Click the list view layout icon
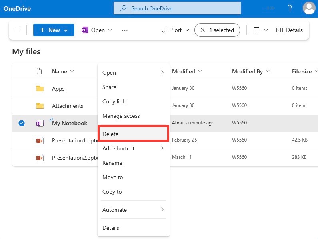Screen dimensions: 318x239 257,30
